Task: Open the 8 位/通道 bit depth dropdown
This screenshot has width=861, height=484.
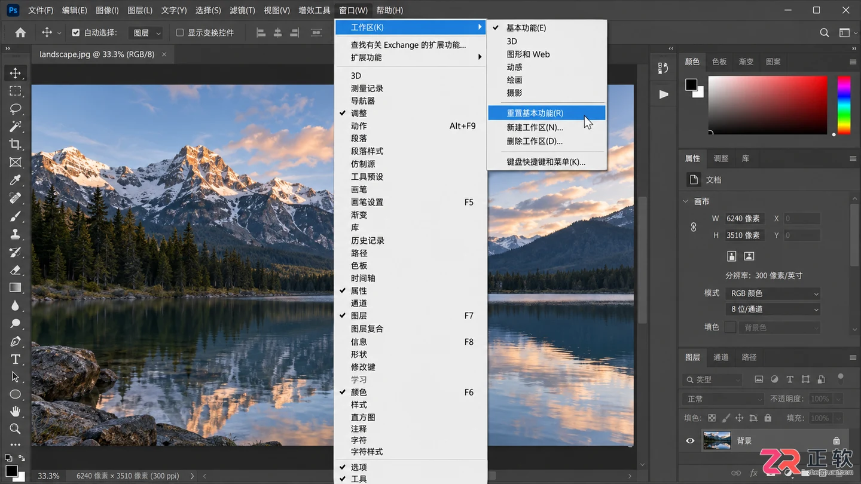Action: tap(773, 310)
